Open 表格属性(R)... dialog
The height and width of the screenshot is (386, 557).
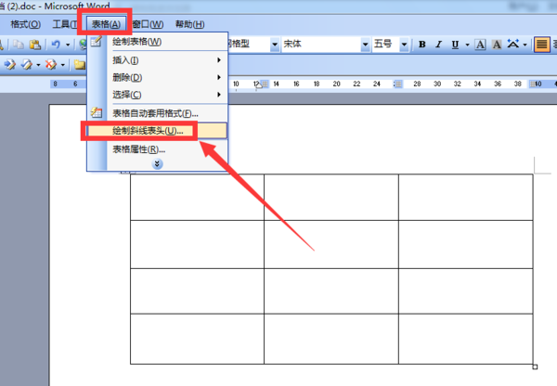pyautogui.click(x=158, y=149)
